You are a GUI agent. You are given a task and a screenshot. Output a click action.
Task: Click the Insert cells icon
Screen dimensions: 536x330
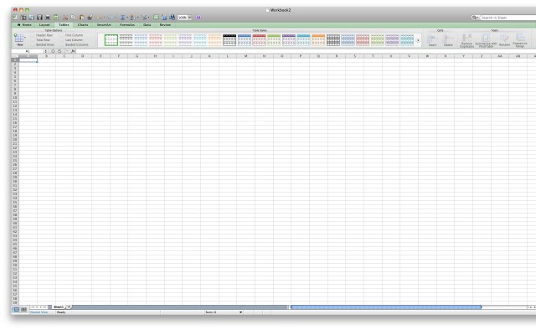432,39
